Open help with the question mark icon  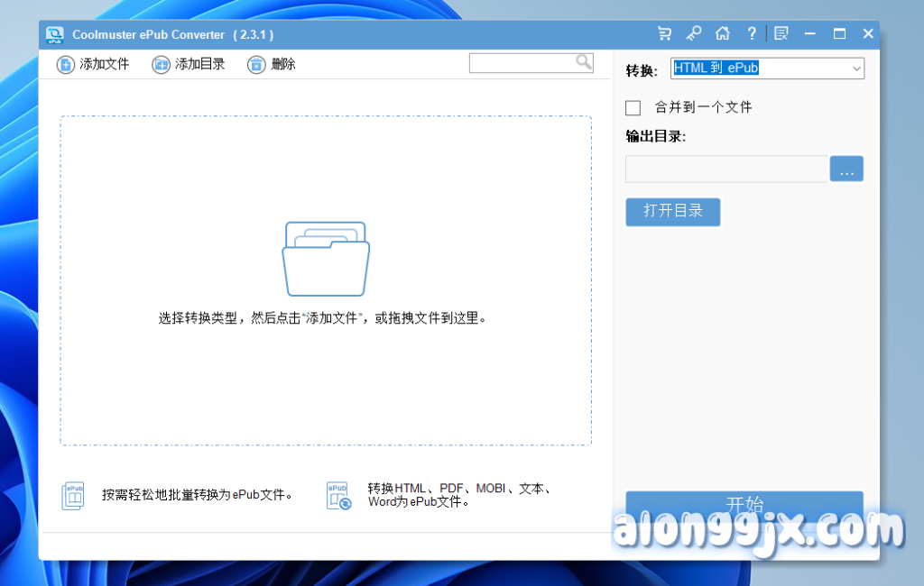coord(752,34)
